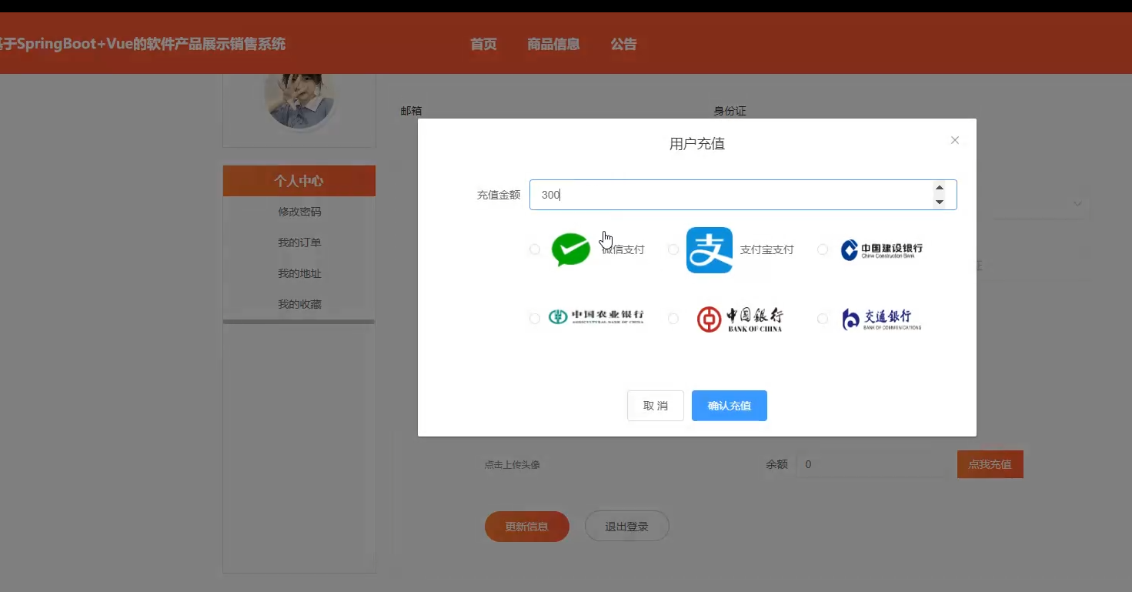Increase recharge amount with the up arrow

point(939,188)
